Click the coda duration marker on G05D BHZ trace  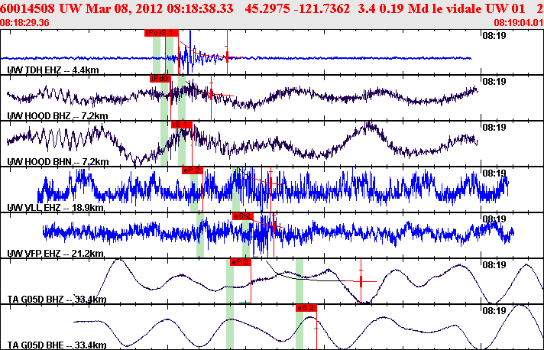[x=361, y=281]
